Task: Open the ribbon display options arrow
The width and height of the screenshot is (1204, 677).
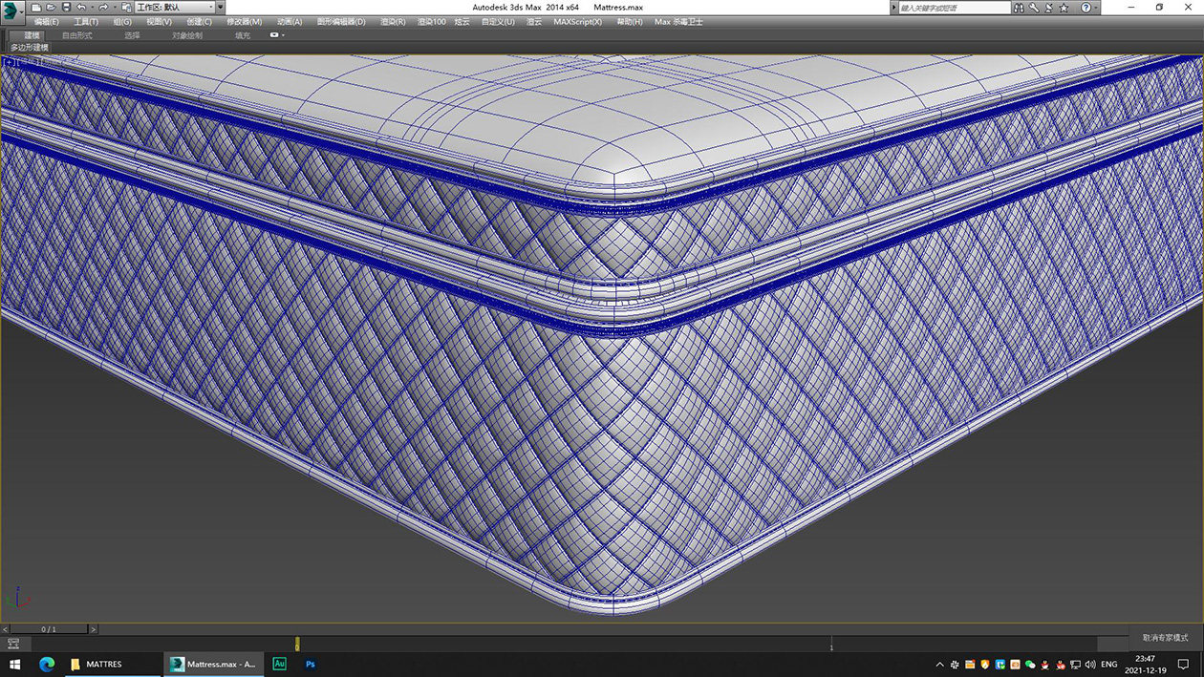Action: coord(283,35)
